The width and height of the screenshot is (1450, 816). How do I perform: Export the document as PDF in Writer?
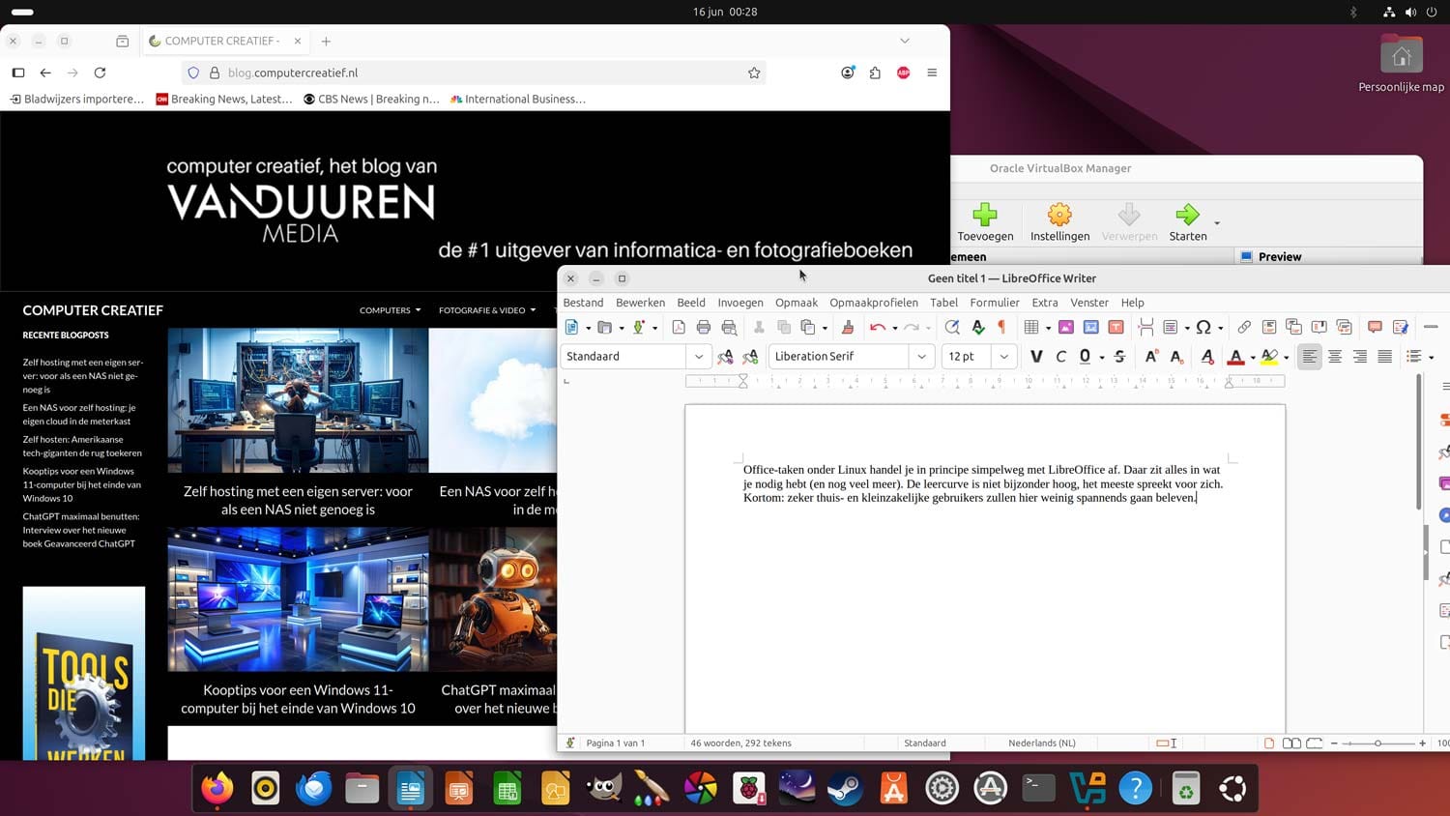tap(679, 328)
